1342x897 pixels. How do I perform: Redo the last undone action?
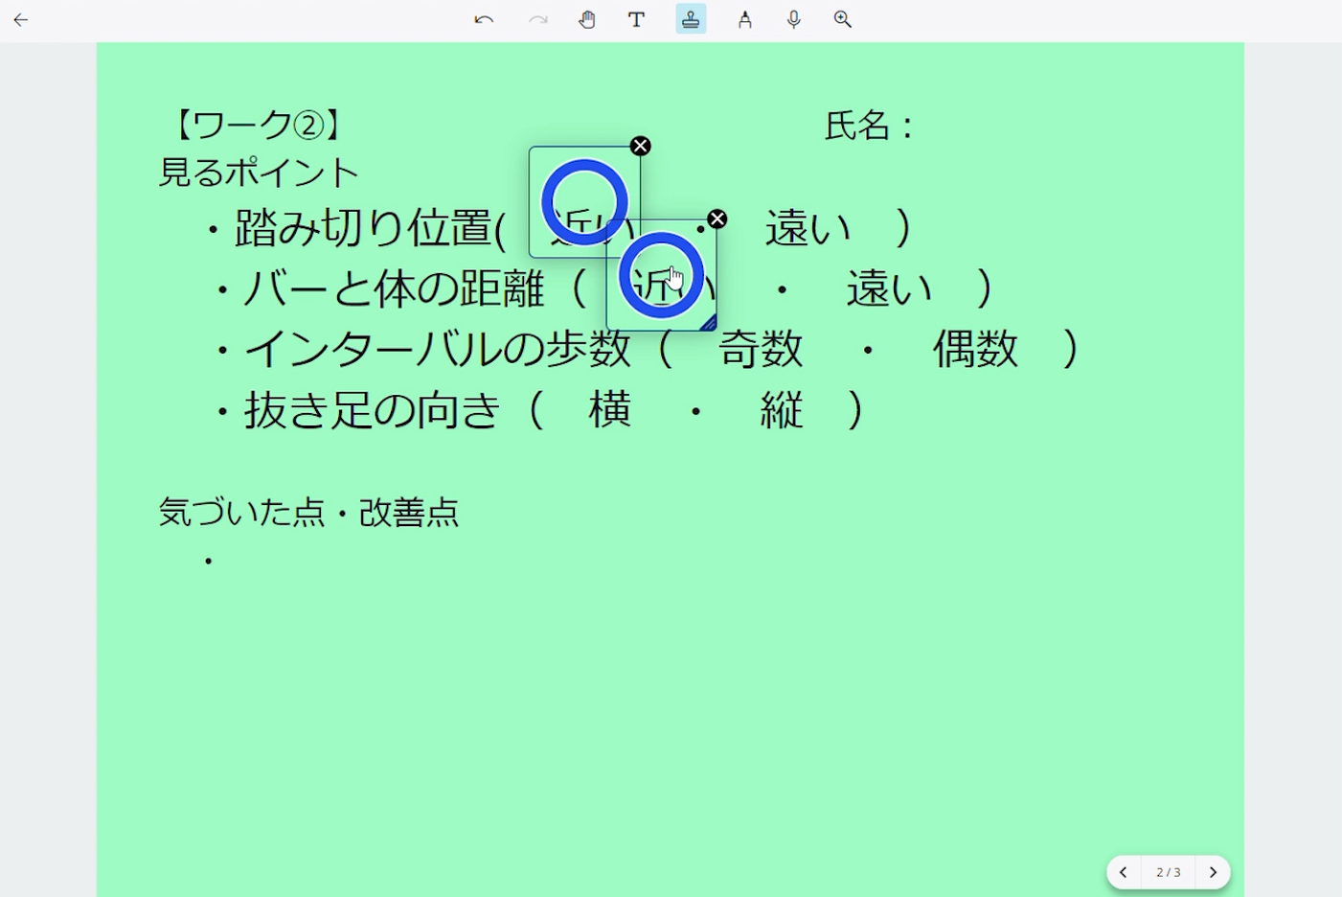coord(538,19)
